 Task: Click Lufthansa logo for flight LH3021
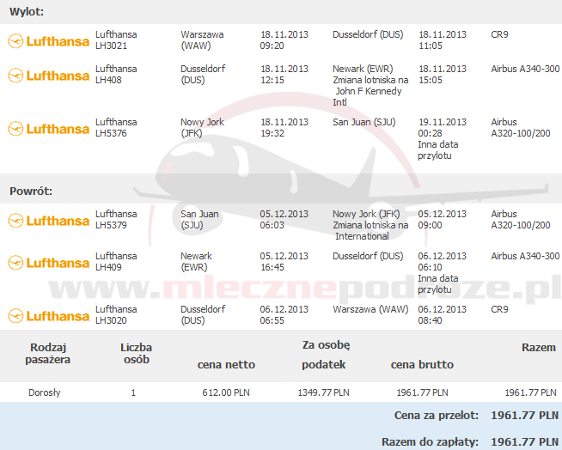(48, 40)
